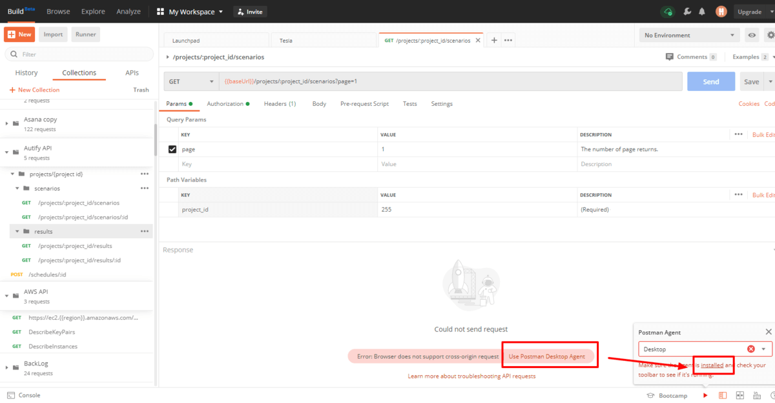775x403 pixels.
Task: Click New Collection link
Action: [34, 90]
